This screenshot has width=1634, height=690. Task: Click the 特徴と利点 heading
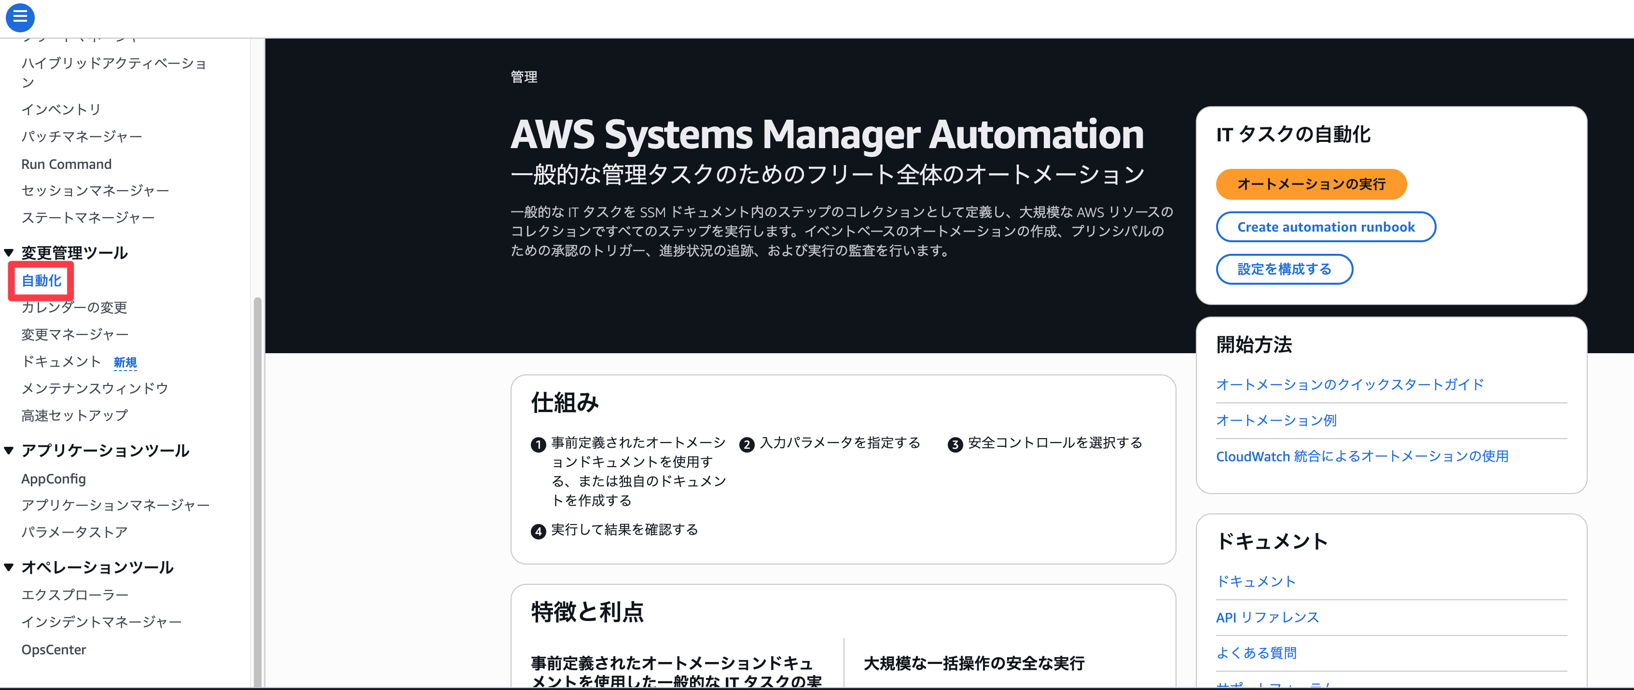587,612
